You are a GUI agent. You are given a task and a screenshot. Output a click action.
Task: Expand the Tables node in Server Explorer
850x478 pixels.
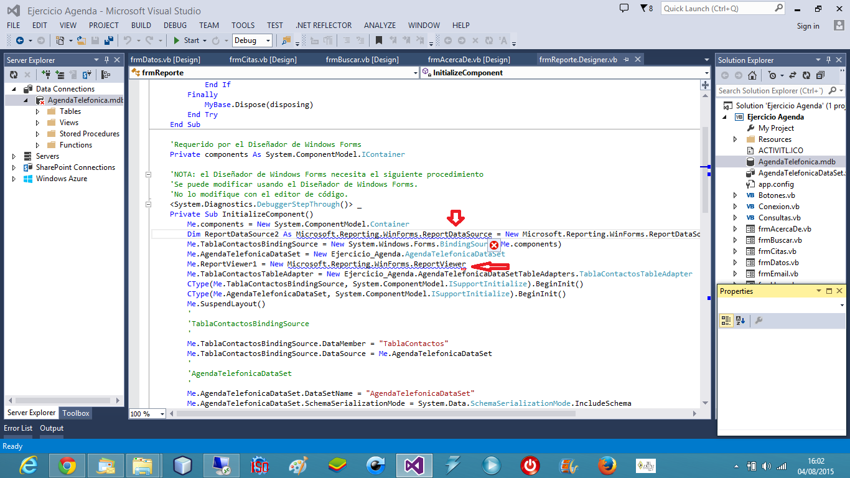click(37, 111)
